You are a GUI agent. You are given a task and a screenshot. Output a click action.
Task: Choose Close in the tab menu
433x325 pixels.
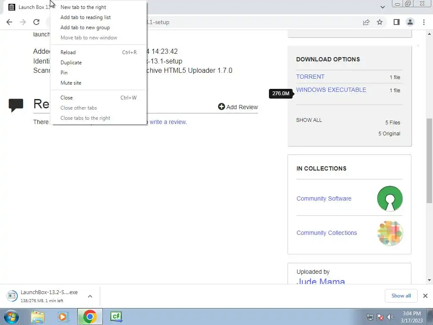tap(99, 98)
